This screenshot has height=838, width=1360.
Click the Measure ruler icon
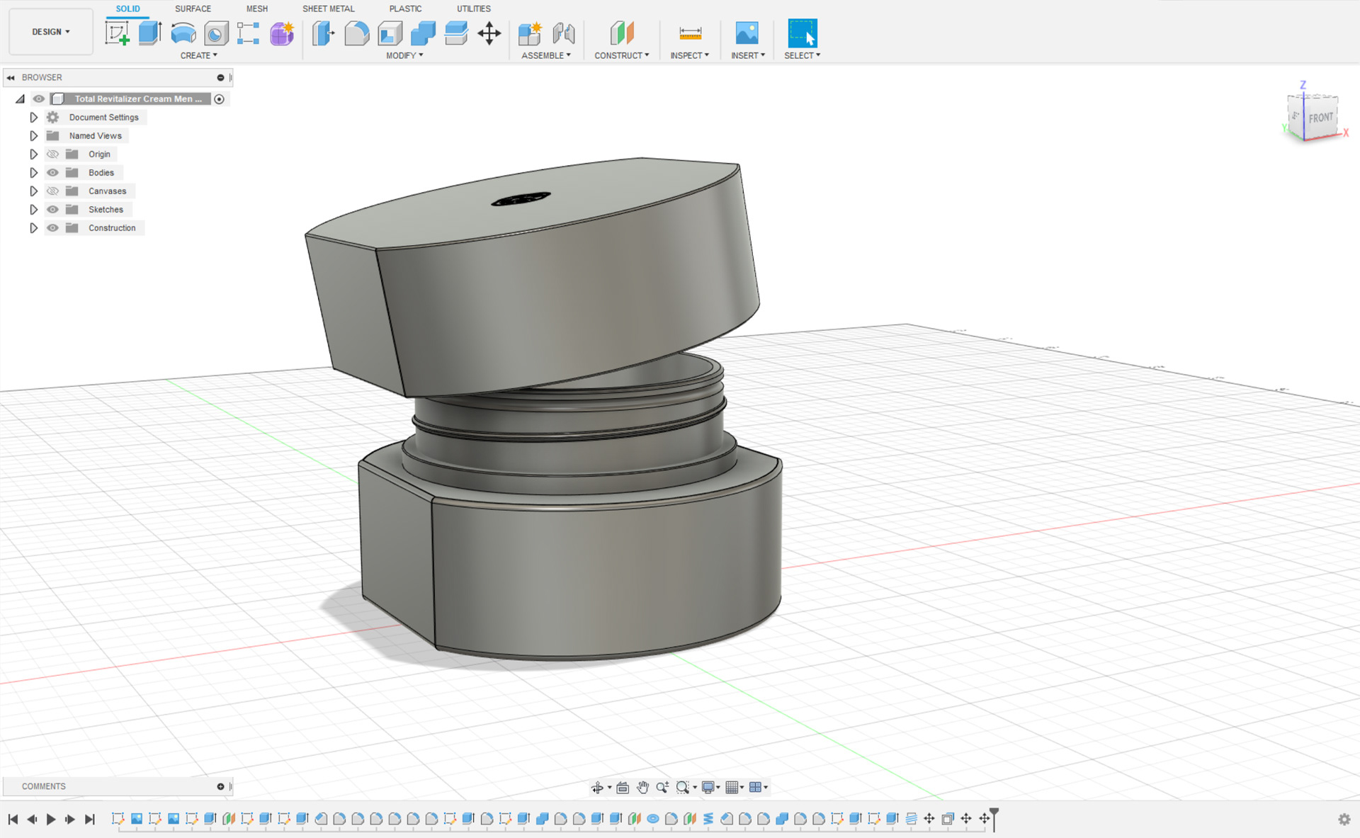[690, 33]
